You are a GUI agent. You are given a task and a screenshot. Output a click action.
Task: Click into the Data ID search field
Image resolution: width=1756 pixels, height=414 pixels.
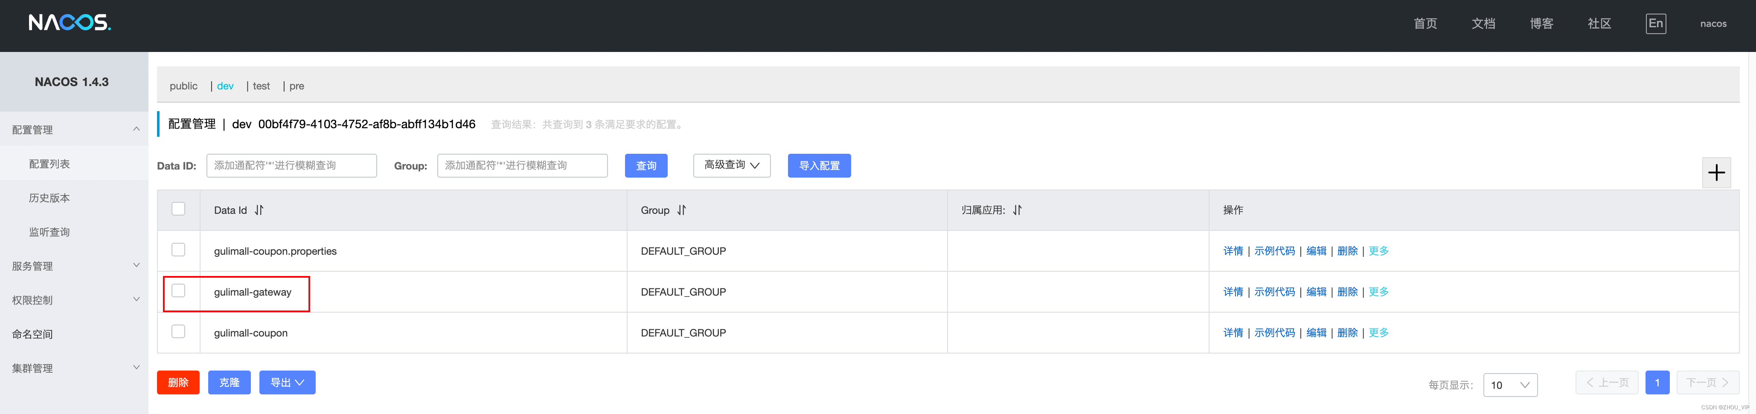(x=291, y=165)
